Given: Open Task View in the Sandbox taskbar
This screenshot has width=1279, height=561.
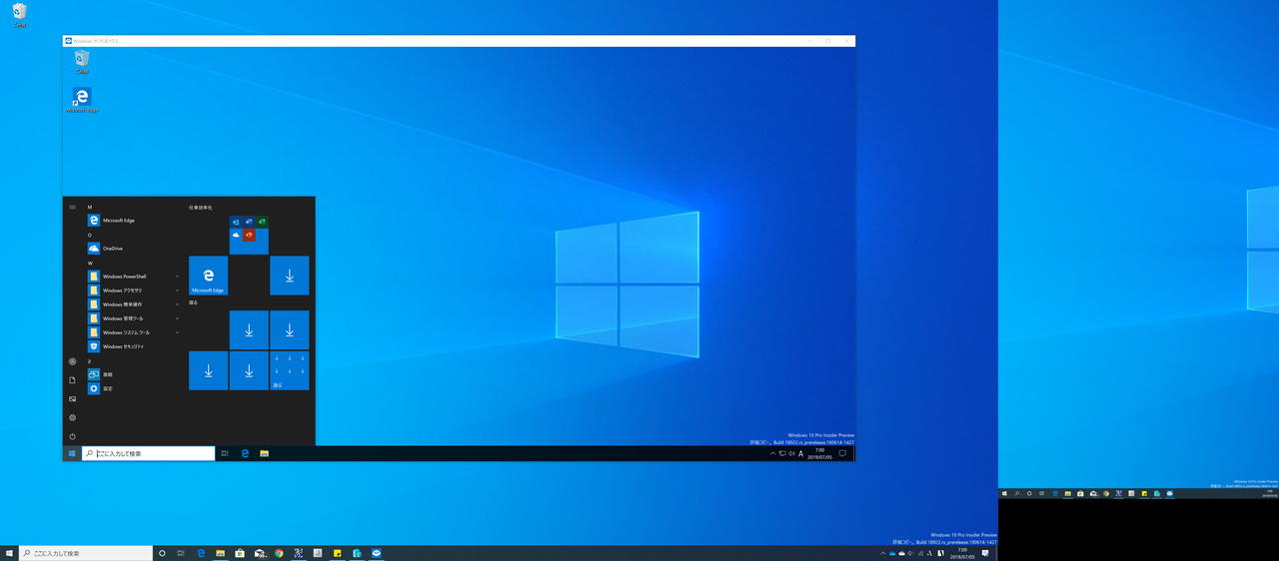Looking at the screenshot, I should (x=225, y=453).
